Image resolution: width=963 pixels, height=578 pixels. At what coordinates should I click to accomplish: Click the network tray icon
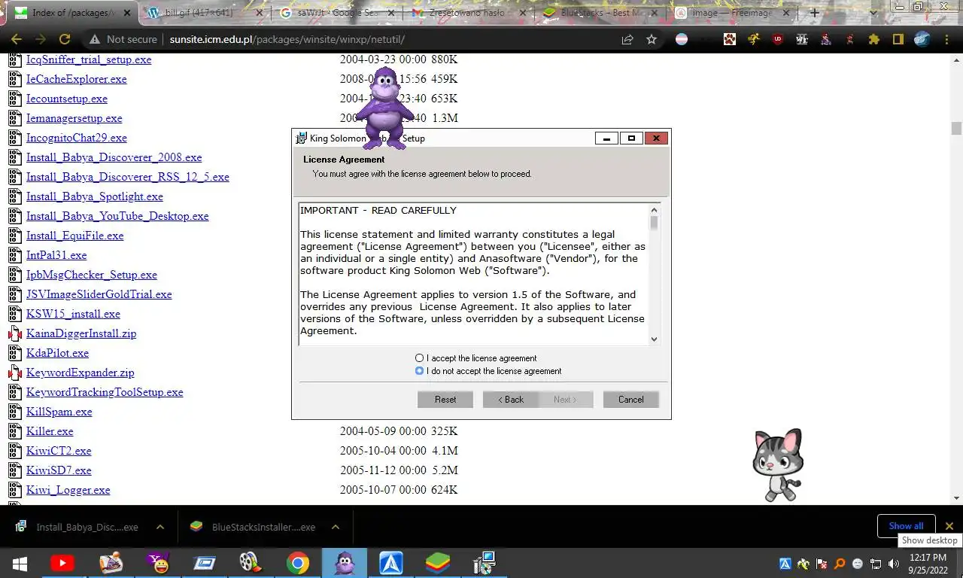coord(876,564)
